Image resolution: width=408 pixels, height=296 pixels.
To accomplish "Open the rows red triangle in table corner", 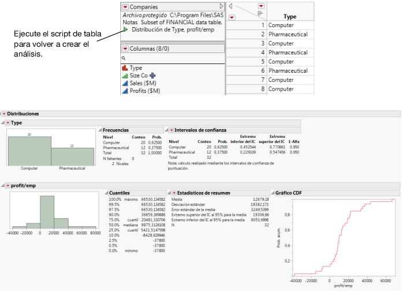I will tap(232, 17).
